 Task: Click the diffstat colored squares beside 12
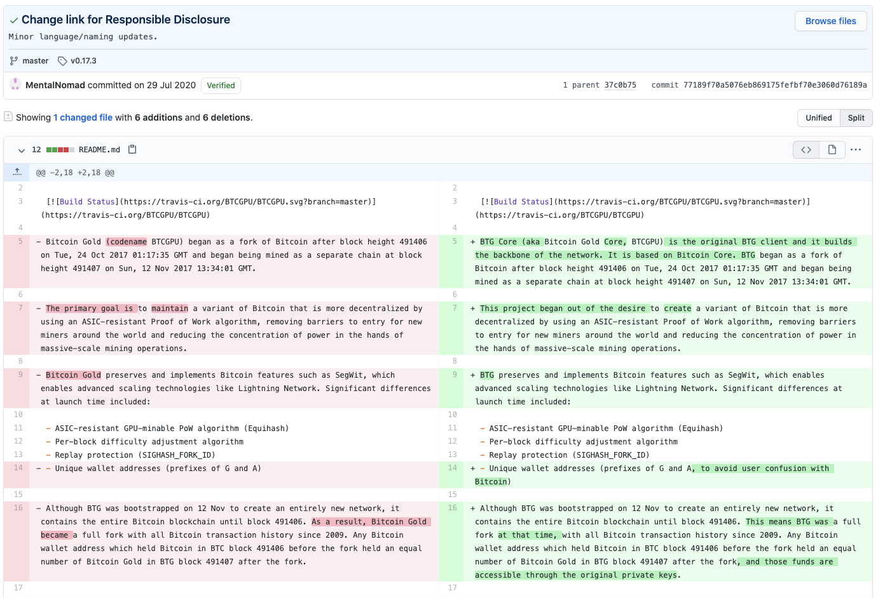tap(60, 150)
